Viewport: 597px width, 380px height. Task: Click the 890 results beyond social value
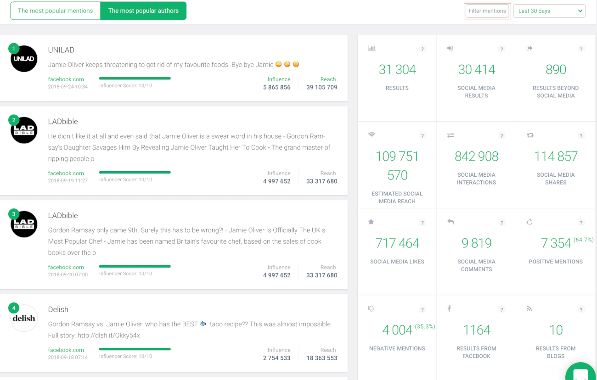[x=556, y=69]
